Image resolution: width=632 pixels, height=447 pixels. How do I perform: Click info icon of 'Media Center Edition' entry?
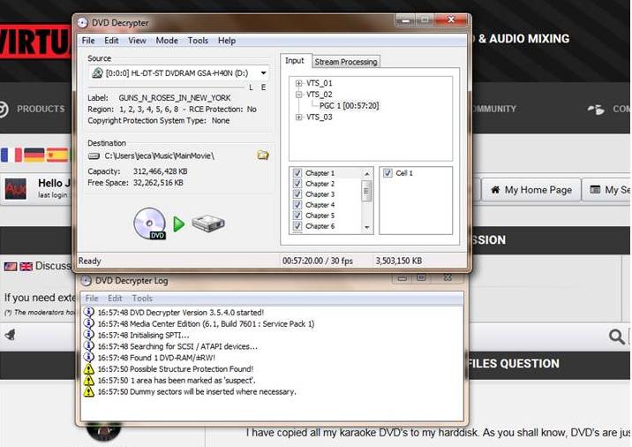click(x=88, y=323)
